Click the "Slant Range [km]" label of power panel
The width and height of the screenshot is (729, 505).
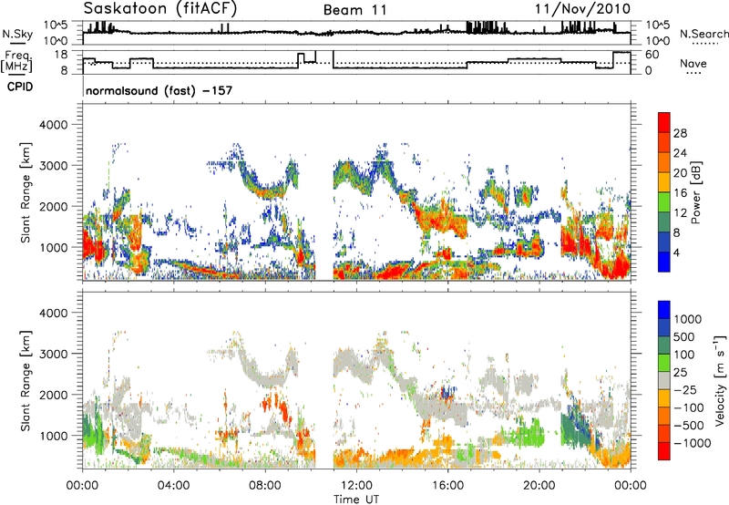[26, 192]
